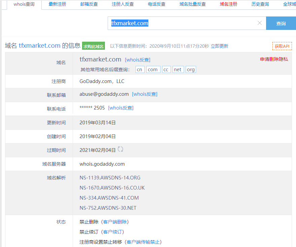Screen dimensions: 296x247
Task: Open the red 域名注册 tab
Action: click(x=228, y=4)
